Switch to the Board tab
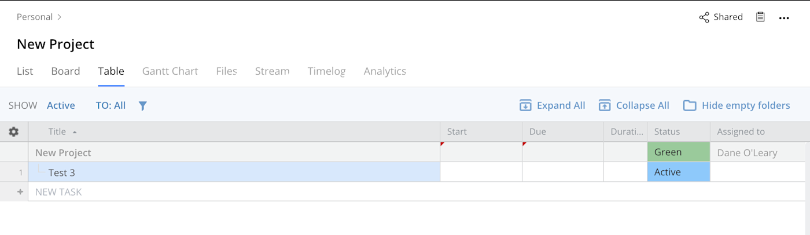810x235 pixels. (65, 71)
